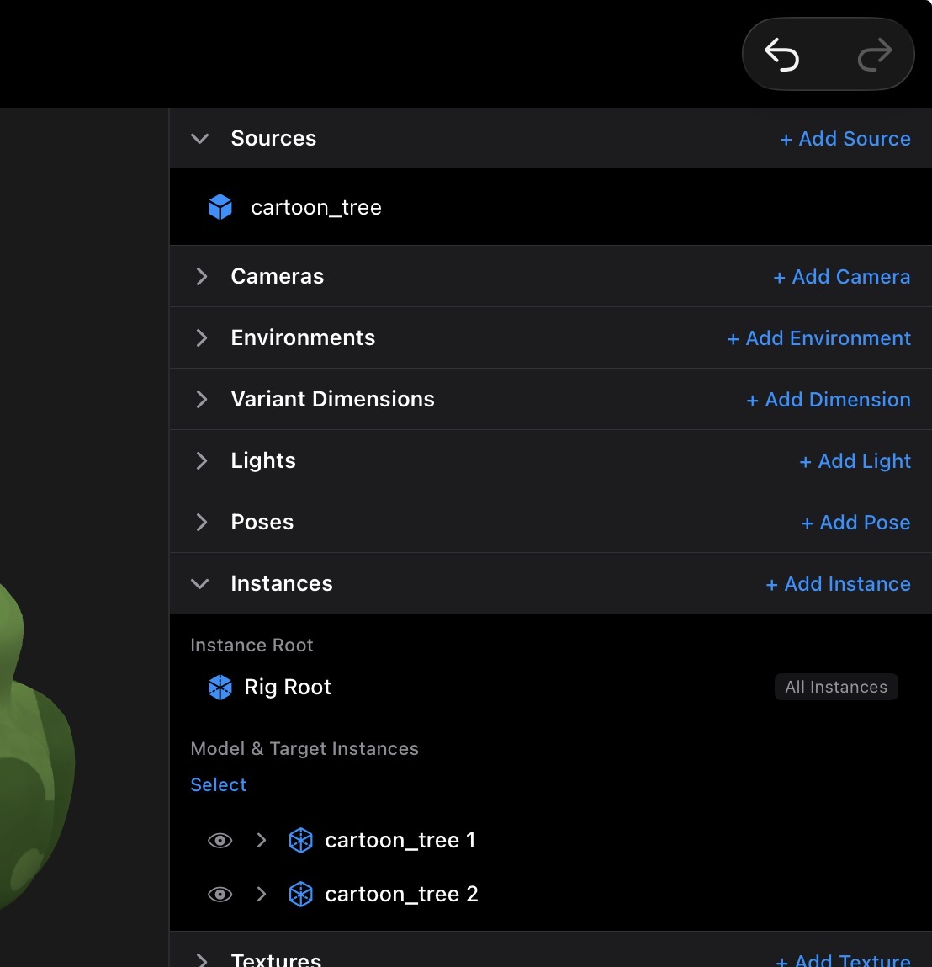Toggle visibility of cartoon_tree 2

(220, 895)
